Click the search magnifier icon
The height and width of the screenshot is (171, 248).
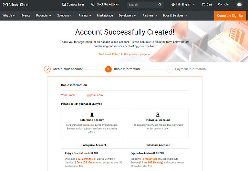click(160, 4)
